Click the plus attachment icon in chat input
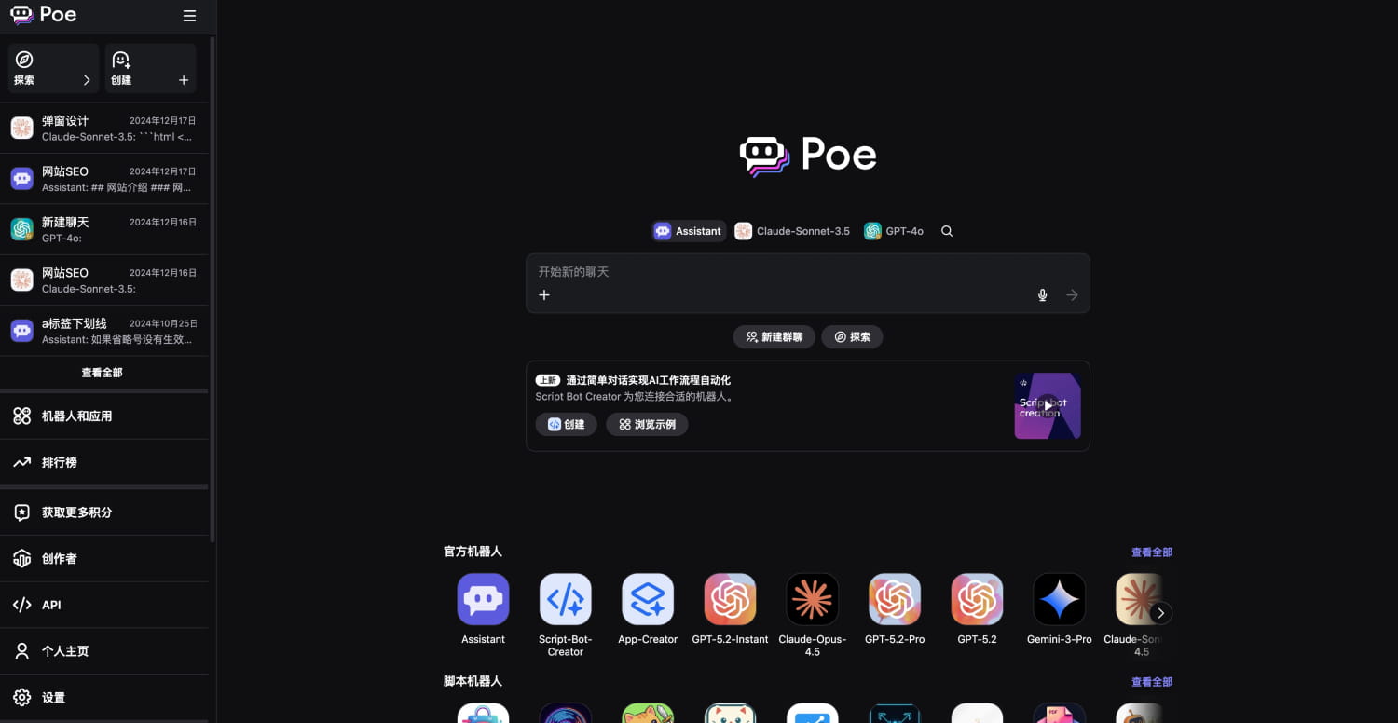 (544, 294)
